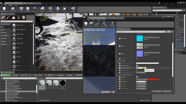Screen dimensions: 186x104
Task: Open Source Control in main toolbar
Action: (12, 9)
